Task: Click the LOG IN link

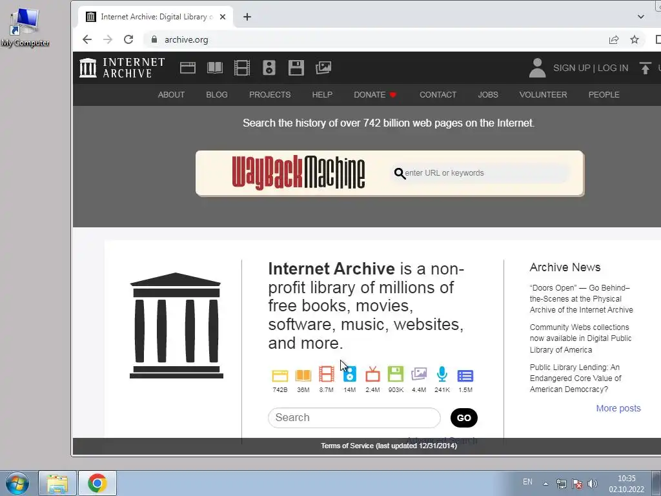Action: point(613,68)
